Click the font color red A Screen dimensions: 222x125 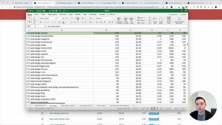point(63,22)
